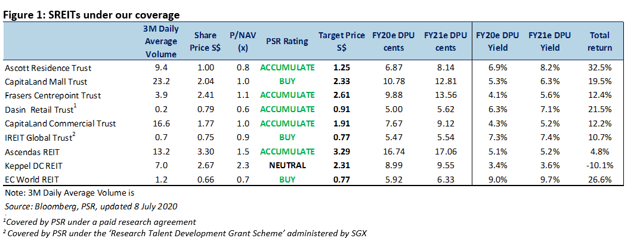
Task: Click the P/NAV (x) column header
Action: tap(243, 41)
